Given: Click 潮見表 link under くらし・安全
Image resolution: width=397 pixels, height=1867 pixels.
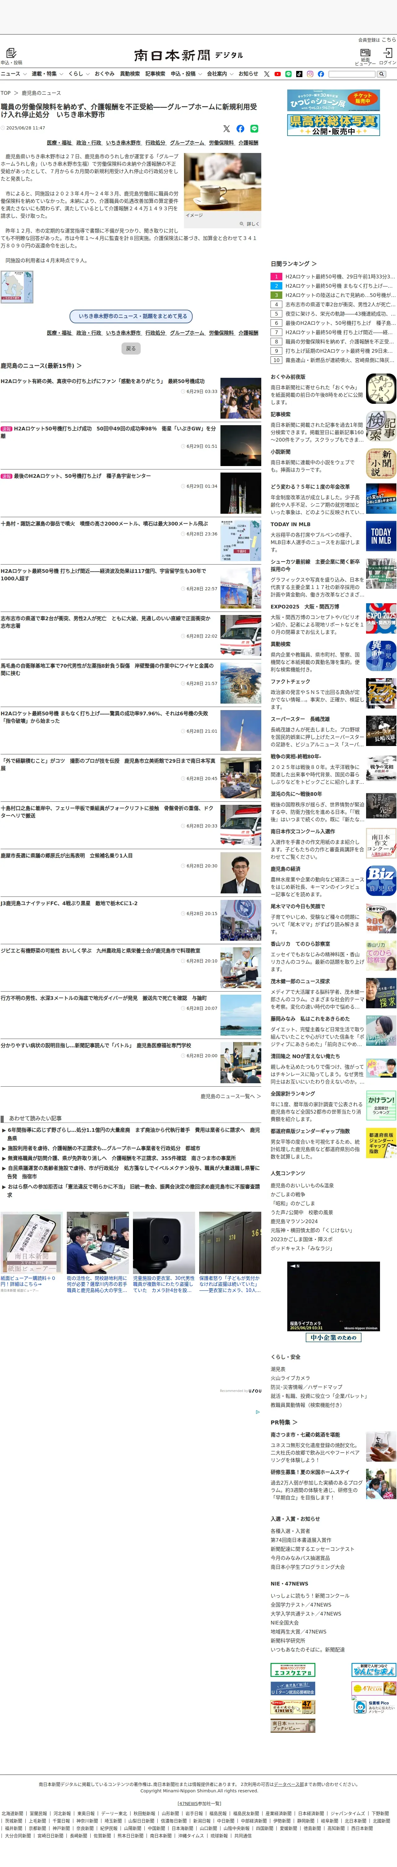Looking at the screenshot, I should pos(278,1369).
